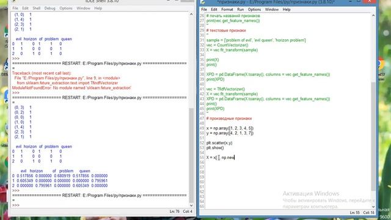Open File menu in IDLE Shell window
391x220 pixels.
pos(15,8)
